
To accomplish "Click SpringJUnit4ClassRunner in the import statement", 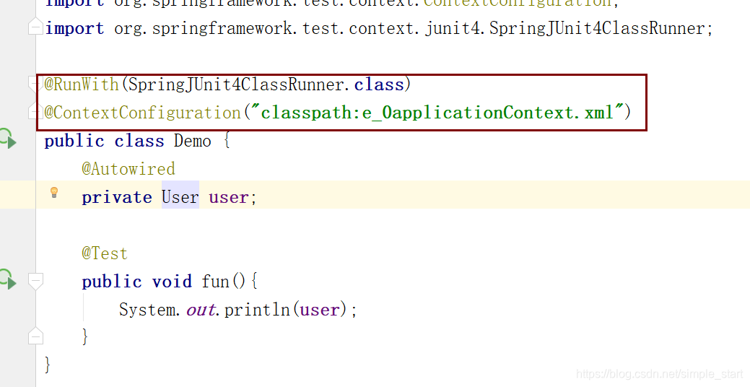I will point(596,28).
